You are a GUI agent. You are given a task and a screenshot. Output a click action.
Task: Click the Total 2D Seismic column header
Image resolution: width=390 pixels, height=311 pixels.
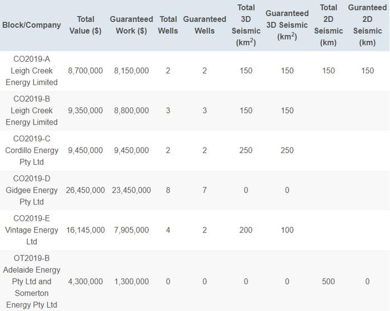tap(328, 25)
